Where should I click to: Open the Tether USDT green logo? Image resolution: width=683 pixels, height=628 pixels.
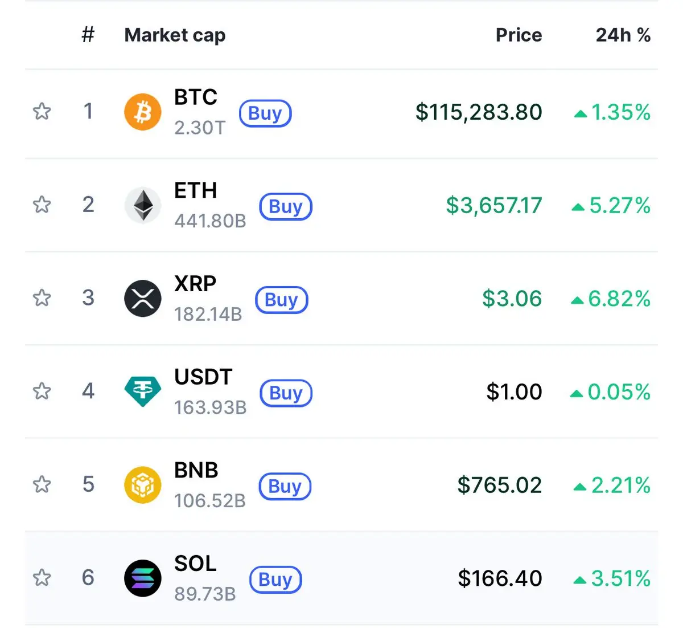click(x=142, y=392)
